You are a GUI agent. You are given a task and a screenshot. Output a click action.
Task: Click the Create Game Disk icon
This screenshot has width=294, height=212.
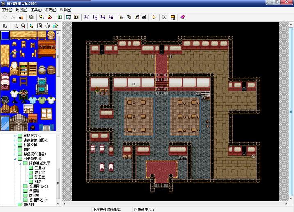[41, 17]
